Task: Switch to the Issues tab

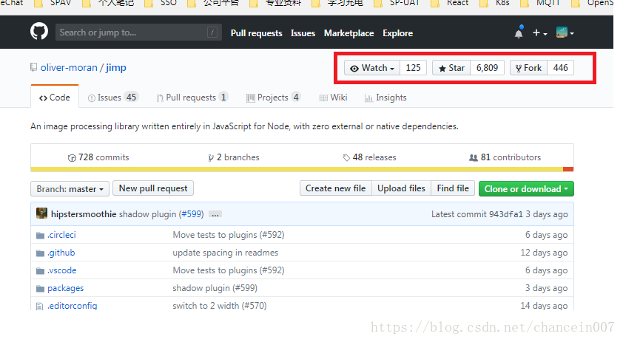Action: click(113, 98)
